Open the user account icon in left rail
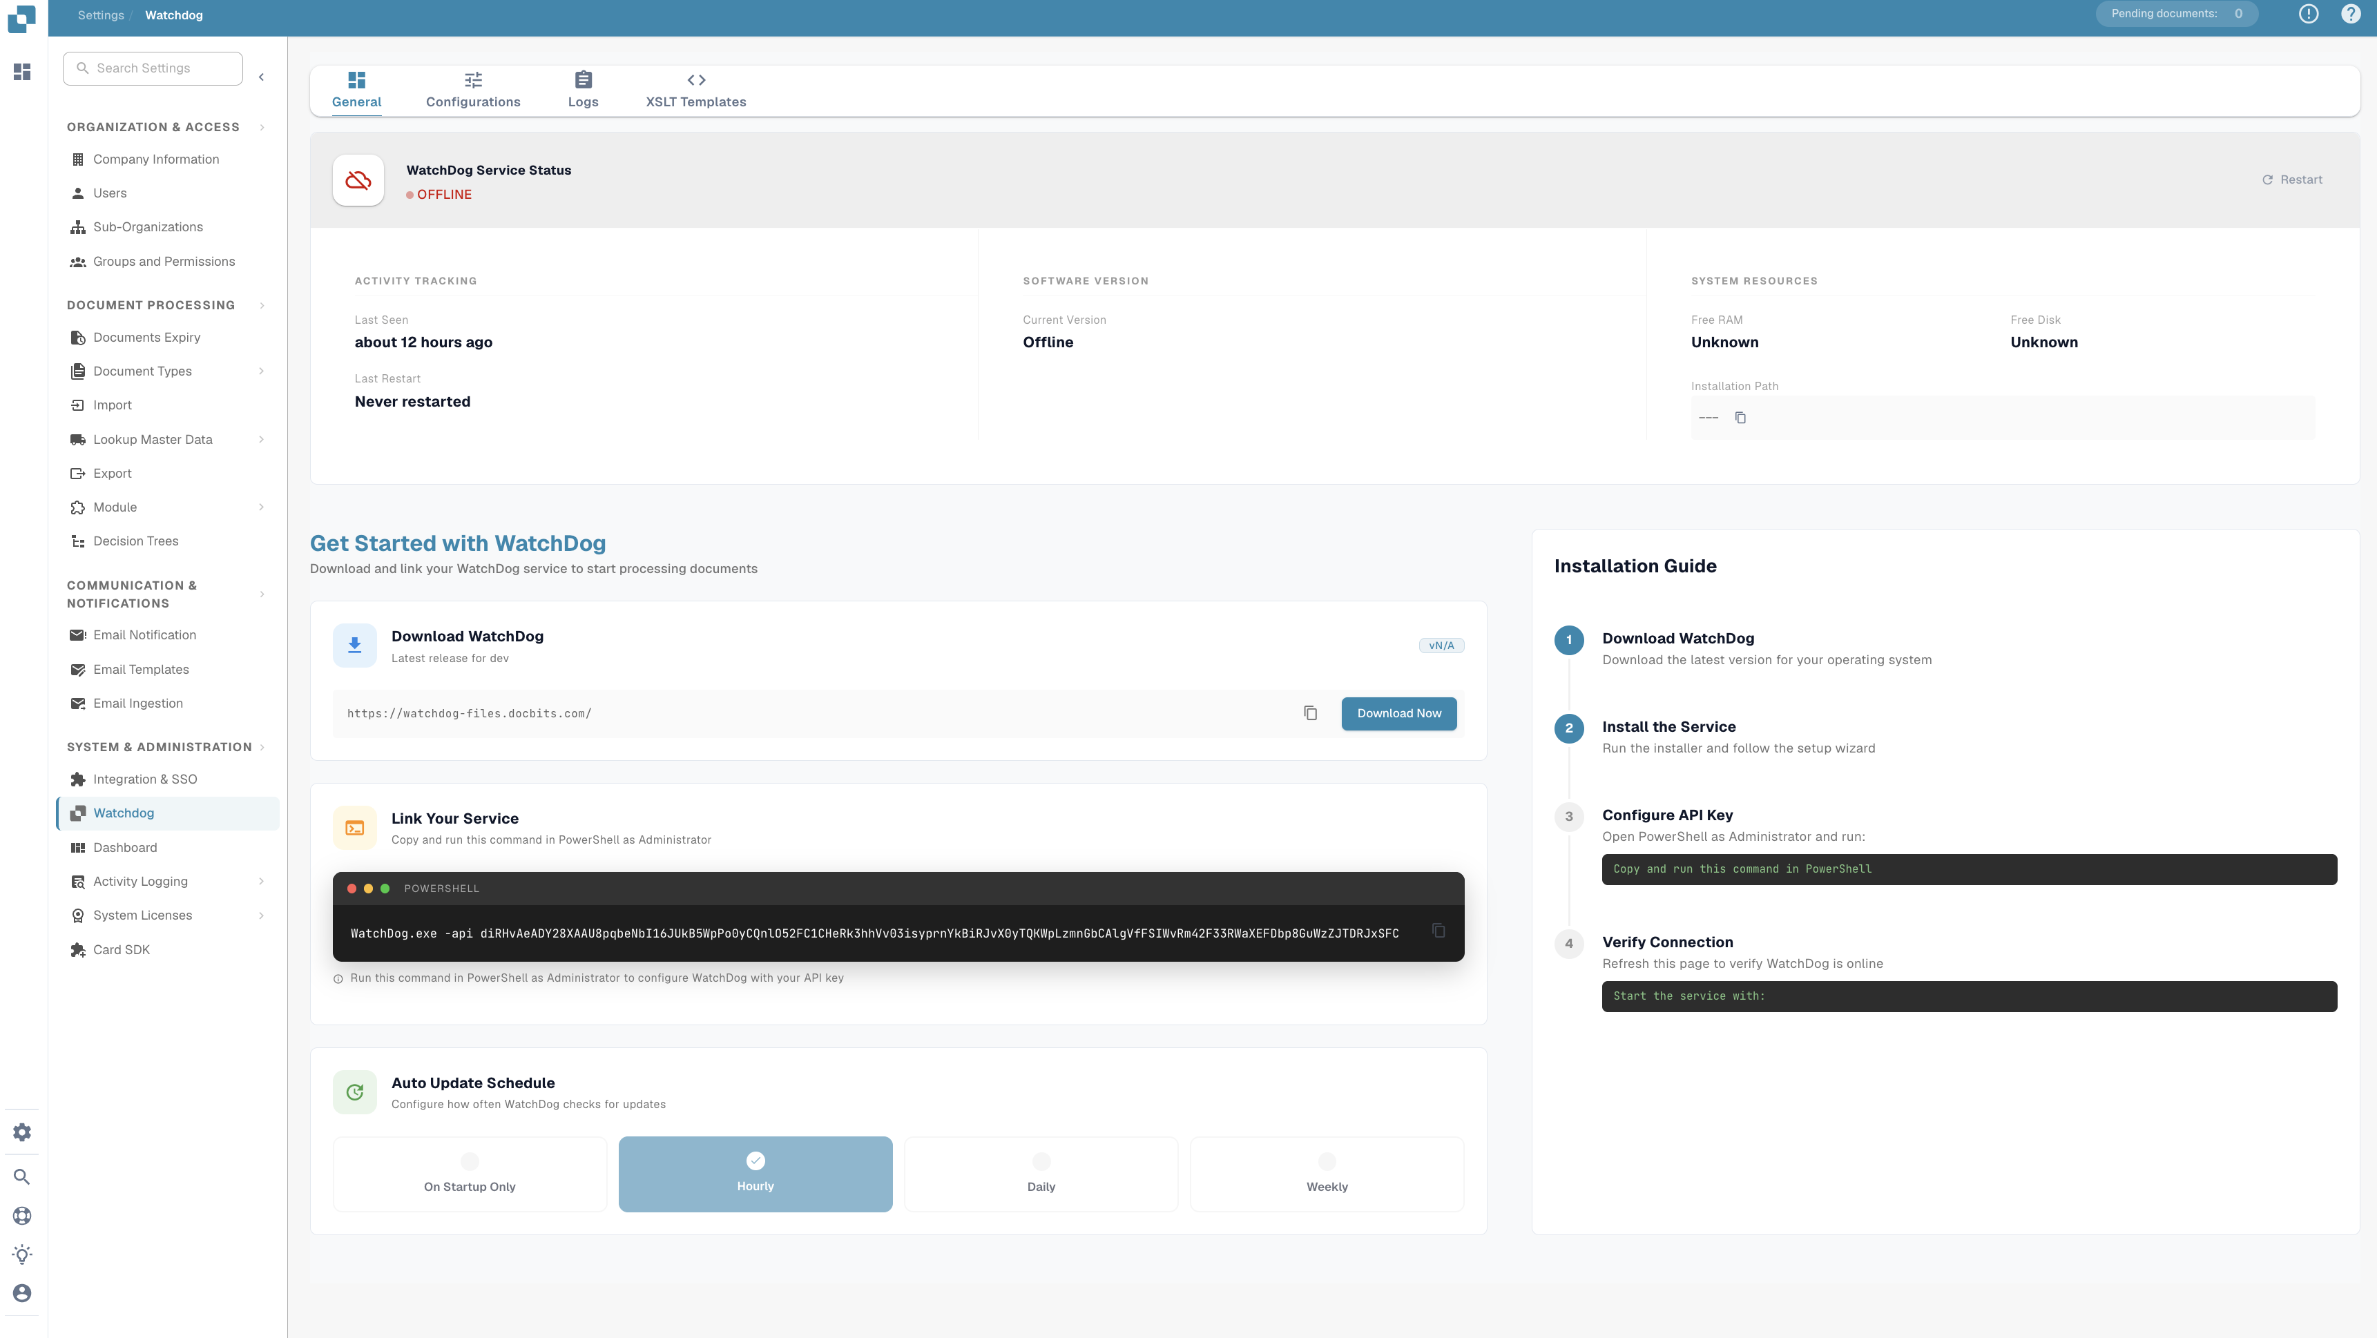Image resolution: width=2377 pixels, height=1338 pixels. pos(22,1293)
